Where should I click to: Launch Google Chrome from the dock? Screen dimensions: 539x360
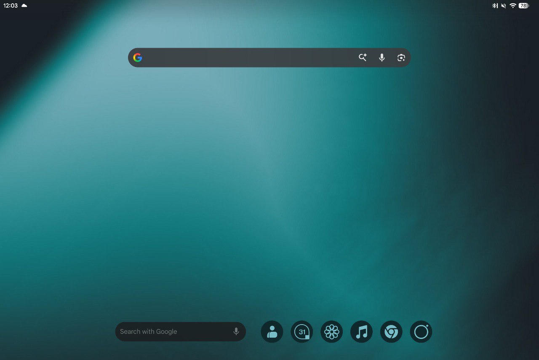click(391, 332)
